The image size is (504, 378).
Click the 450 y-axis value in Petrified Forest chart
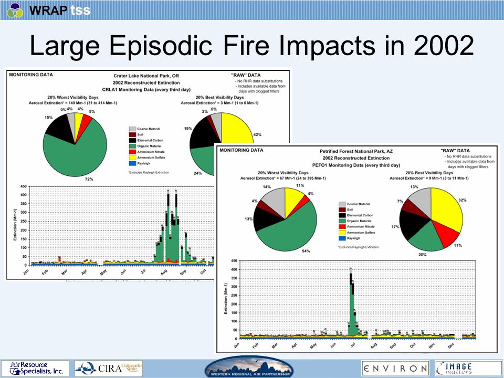(x=234, y=261)
